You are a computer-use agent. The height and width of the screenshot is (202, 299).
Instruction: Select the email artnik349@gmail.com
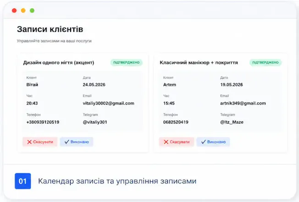[243, 103]
